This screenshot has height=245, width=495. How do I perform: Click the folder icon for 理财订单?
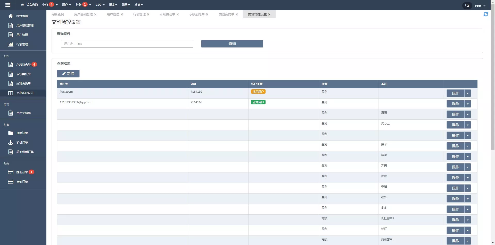coord(11,133)
